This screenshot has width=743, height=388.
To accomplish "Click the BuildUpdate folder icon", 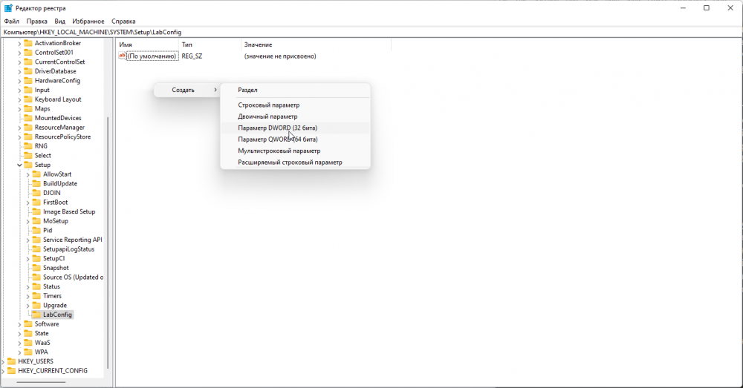I will tap(36, 183).
